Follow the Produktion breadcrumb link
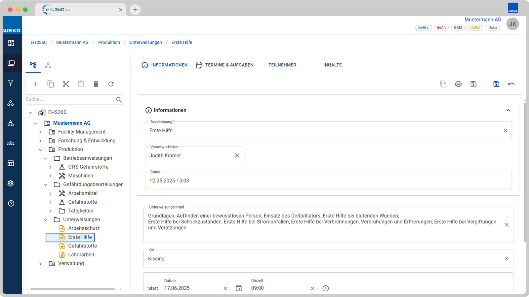The image size is (529, 297). 109,42
